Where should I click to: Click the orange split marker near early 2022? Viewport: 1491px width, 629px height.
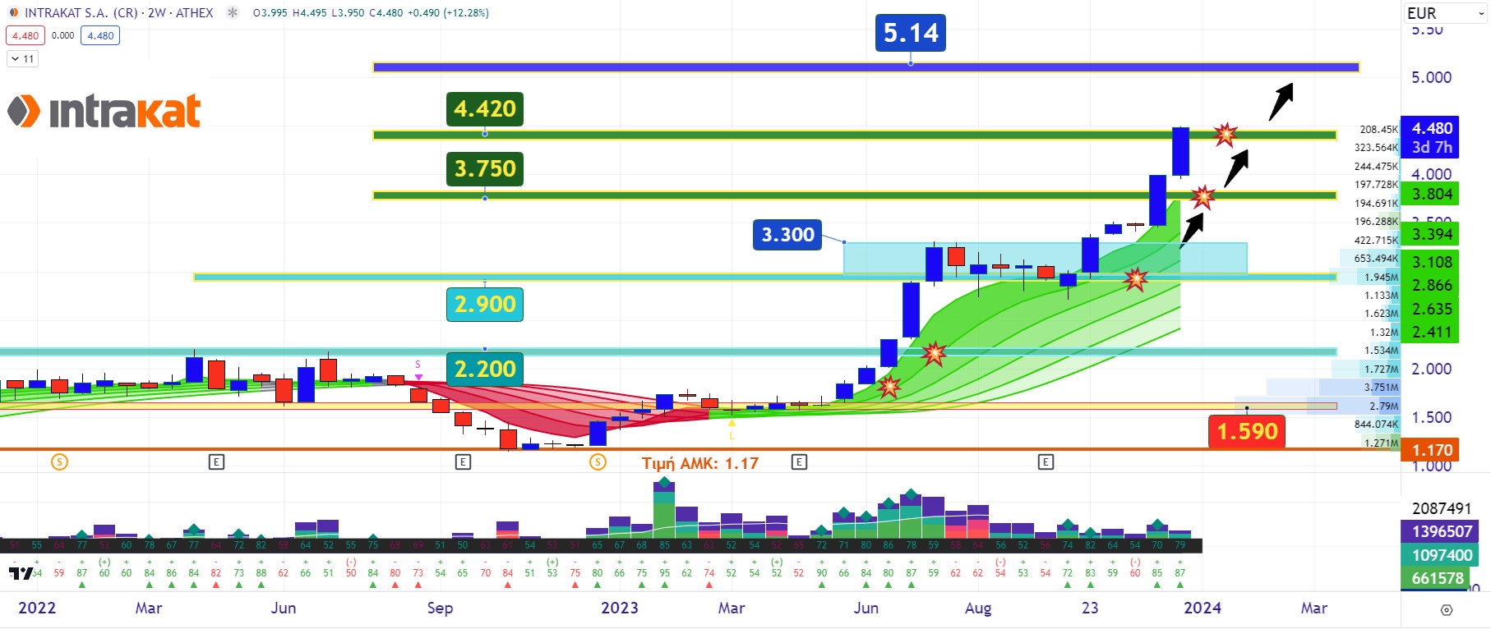click(x=59, y=461)
